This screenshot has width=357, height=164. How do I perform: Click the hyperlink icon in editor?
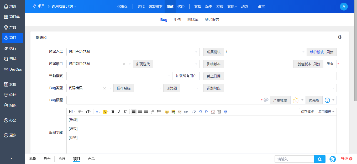[x=186, y=112]
